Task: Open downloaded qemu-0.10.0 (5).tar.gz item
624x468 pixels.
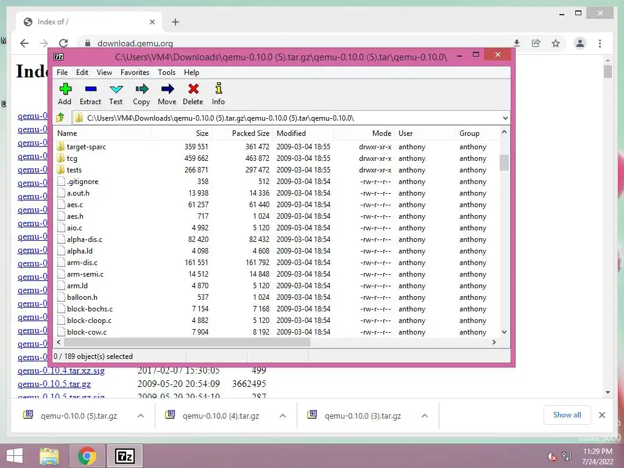Action: tap(79, 416)
